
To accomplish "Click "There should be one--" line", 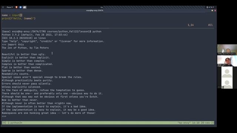I will 52,93.
